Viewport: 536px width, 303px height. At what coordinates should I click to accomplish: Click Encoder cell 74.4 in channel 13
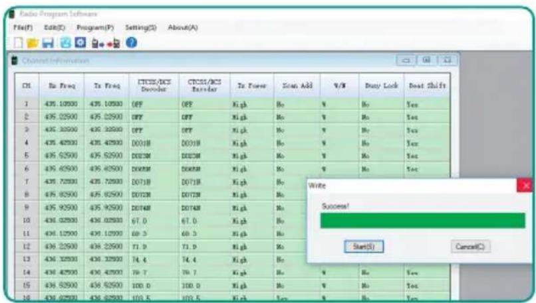coord(204,259)
